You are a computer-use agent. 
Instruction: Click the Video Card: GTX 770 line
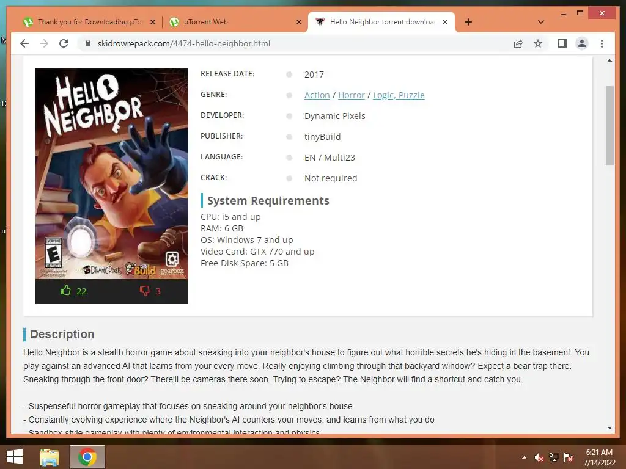[x=257, y=252]
